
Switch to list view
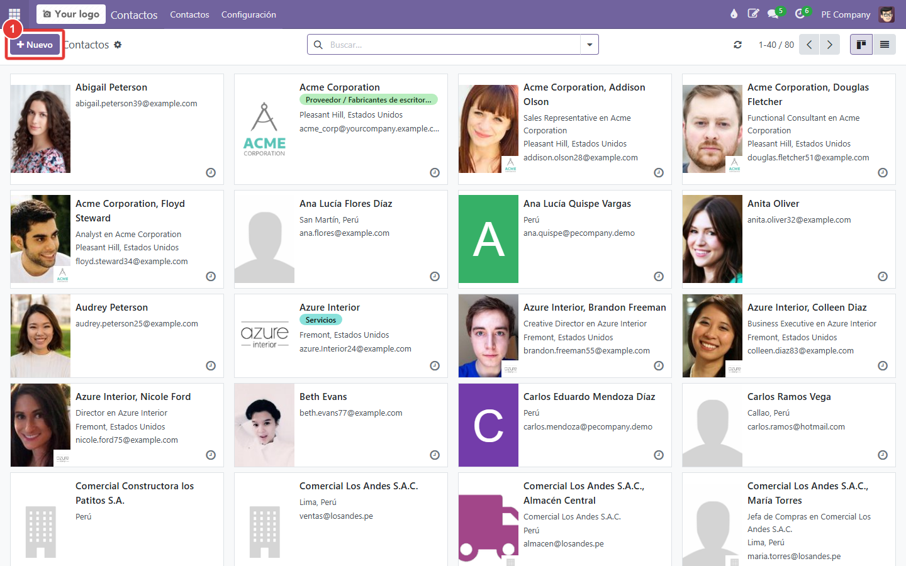tap(885, 45)
